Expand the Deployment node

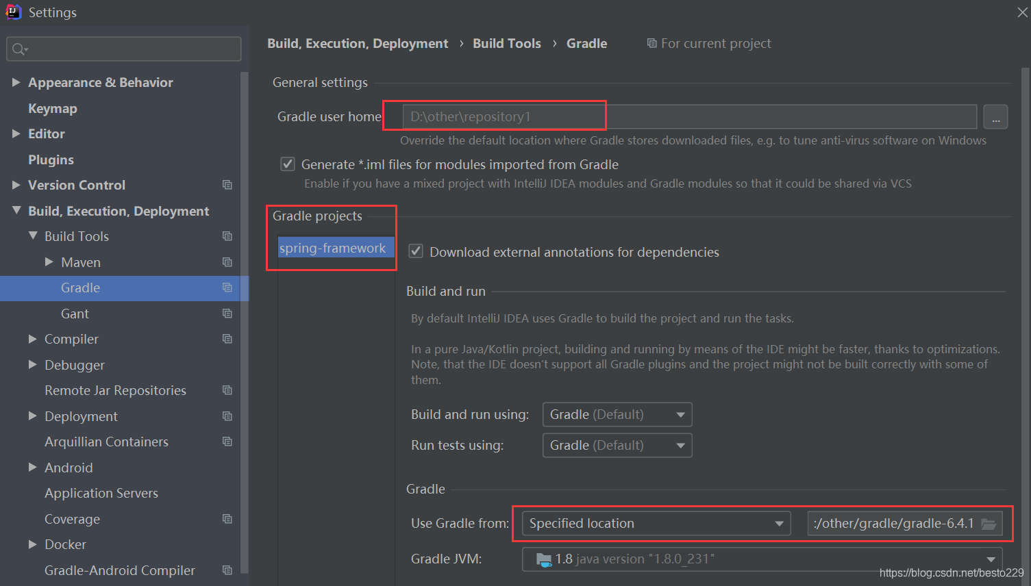(33, 416)
